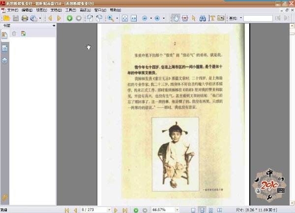This screenshot has width=295, height=213.
Task: Switch to continuous page layout
Action: pyautogui.click(x=202, y=210)
